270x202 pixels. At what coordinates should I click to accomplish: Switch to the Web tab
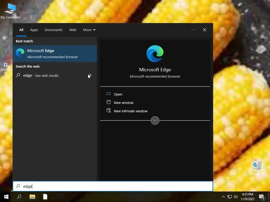[x=73, y=30]
